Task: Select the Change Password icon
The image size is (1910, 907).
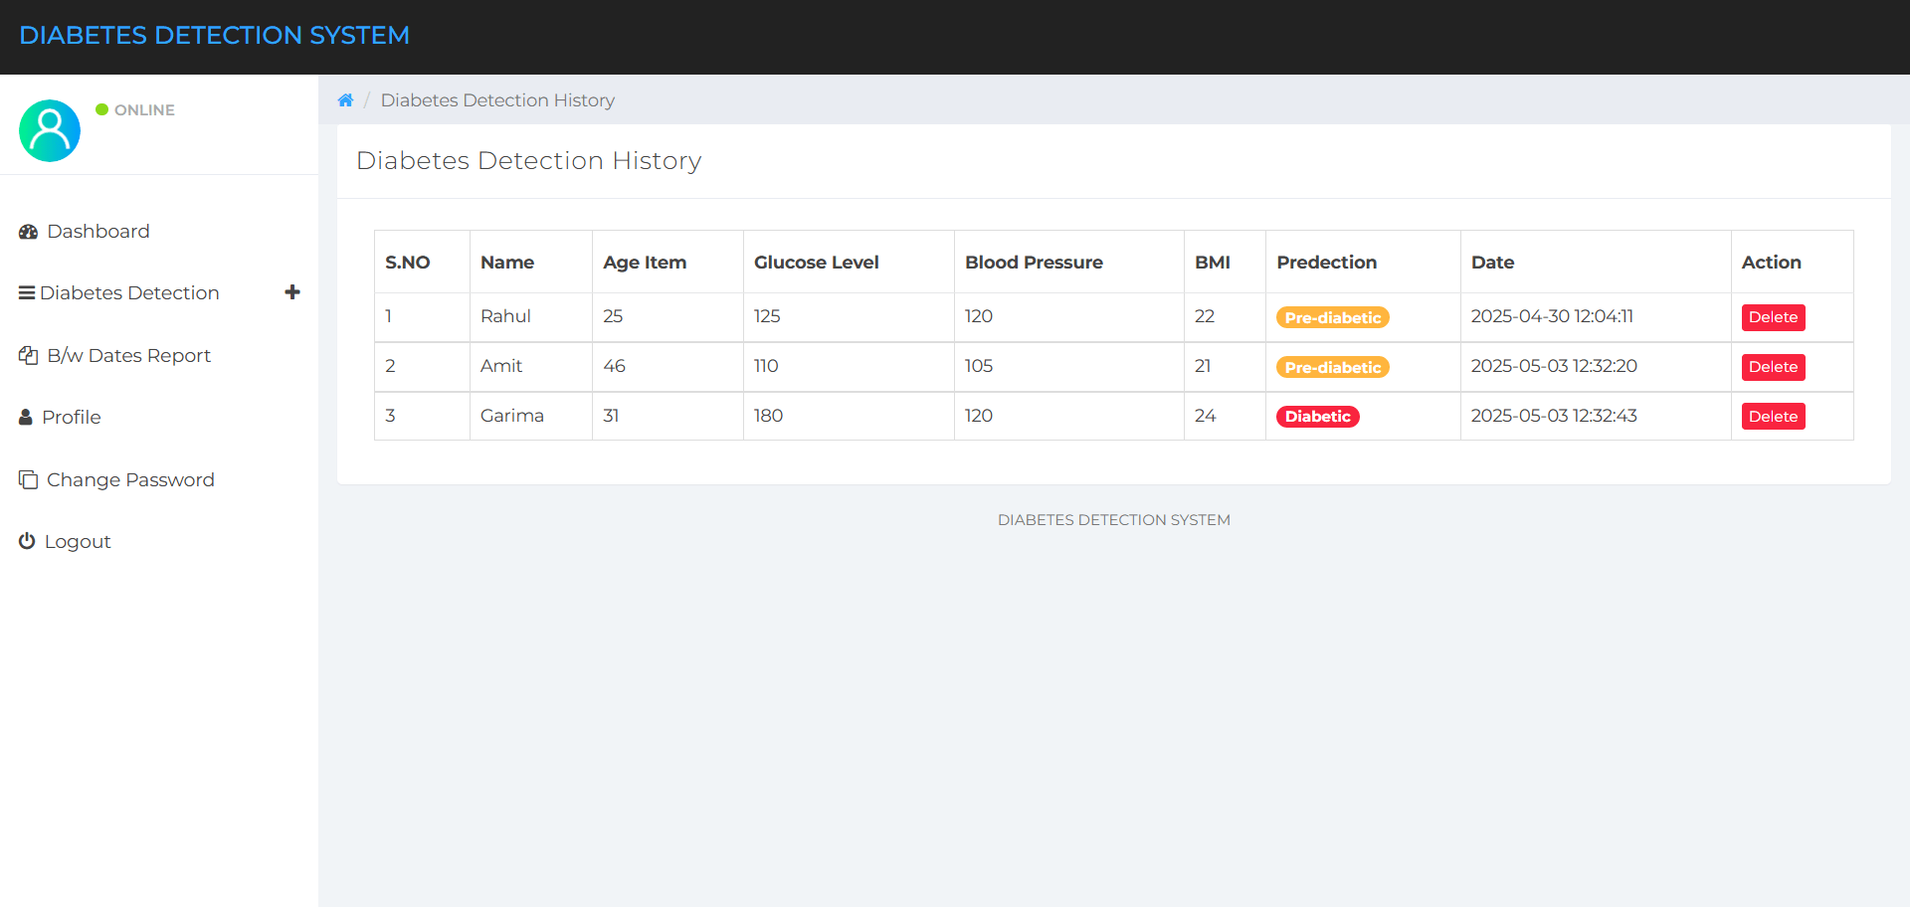Action: click(27, 478)
